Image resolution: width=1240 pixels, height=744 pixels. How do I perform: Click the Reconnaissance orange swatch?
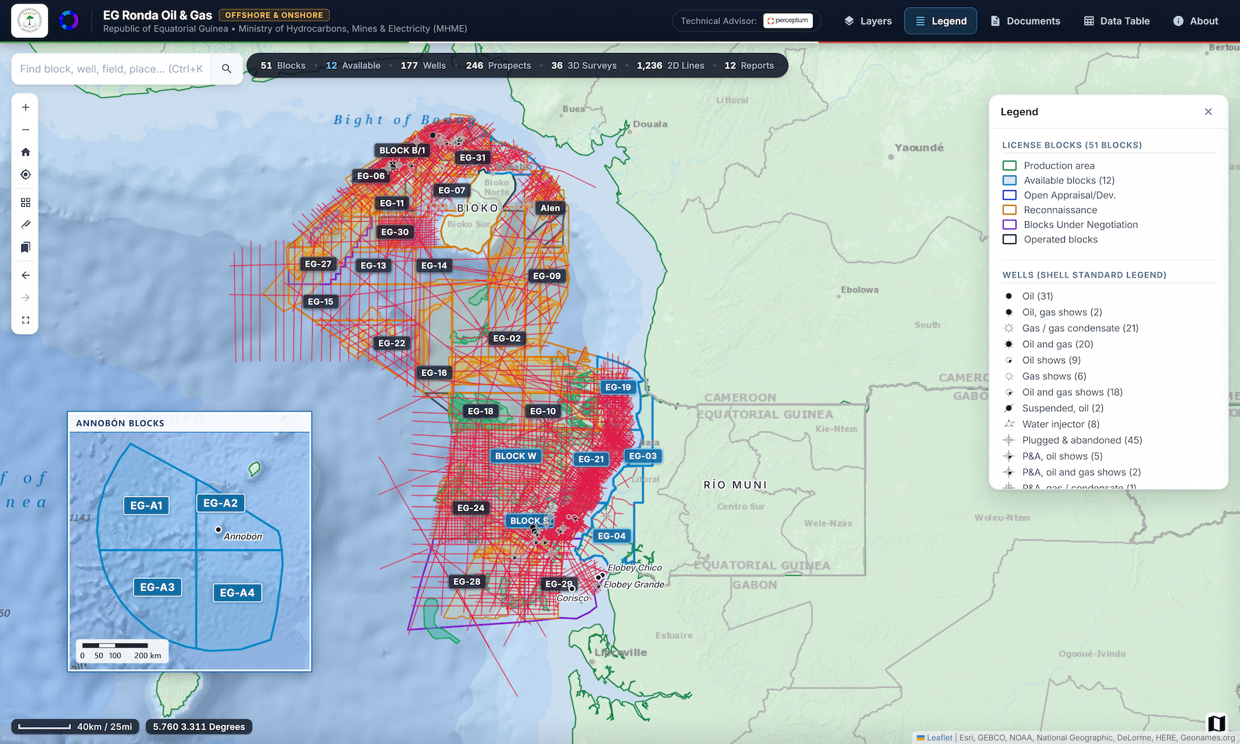click(1010, 210)
